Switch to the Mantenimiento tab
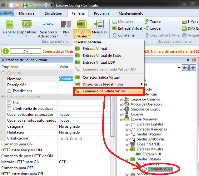Screen dimensions: 199x176 tap(131, 13)
